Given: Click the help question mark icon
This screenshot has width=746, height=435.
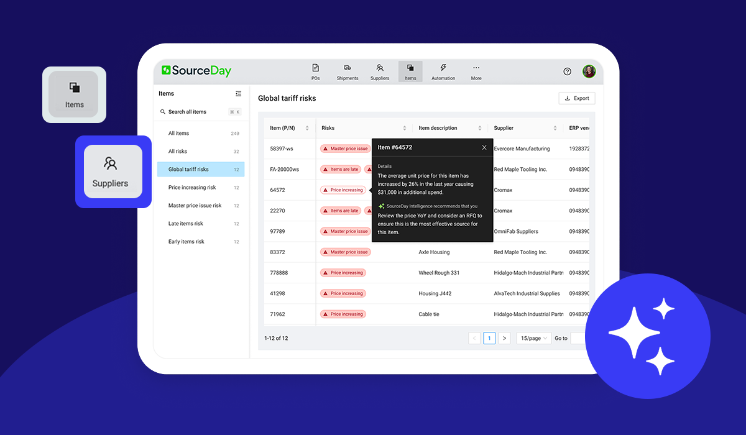Looking at the screenshot, I should [567, 71].
